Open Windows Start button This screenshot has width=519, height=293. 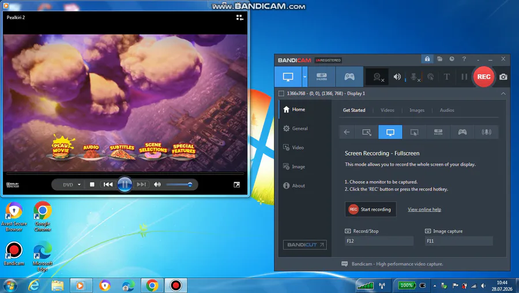(x=9, y=285)
